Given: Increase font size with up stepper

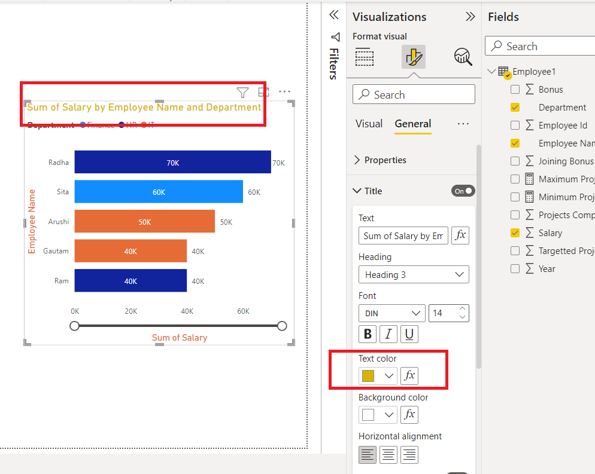Looking at the screenshot, I should point(462,309).
